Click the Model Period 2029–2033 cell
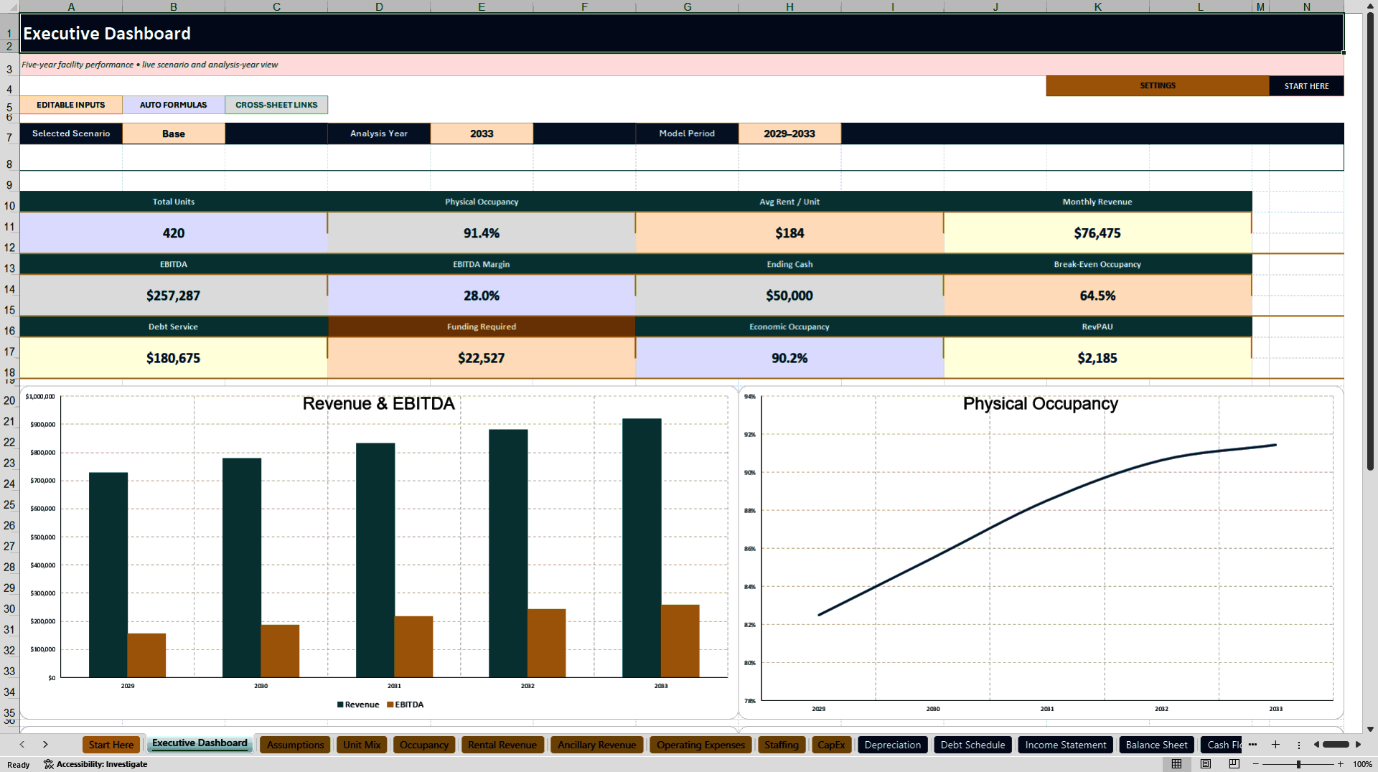Screen dimensions: 1378x772 pos(789,133)
